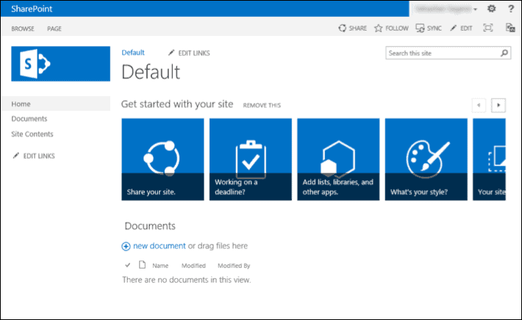Click the Default breadcrumb link
Screen dimensions: 522x320
coord(133,53)
